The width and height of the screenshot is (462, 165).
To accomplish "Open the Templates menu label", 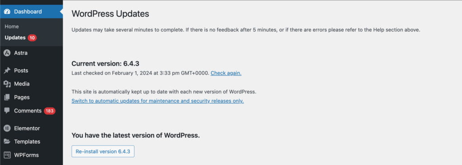I will click(27, 142).
